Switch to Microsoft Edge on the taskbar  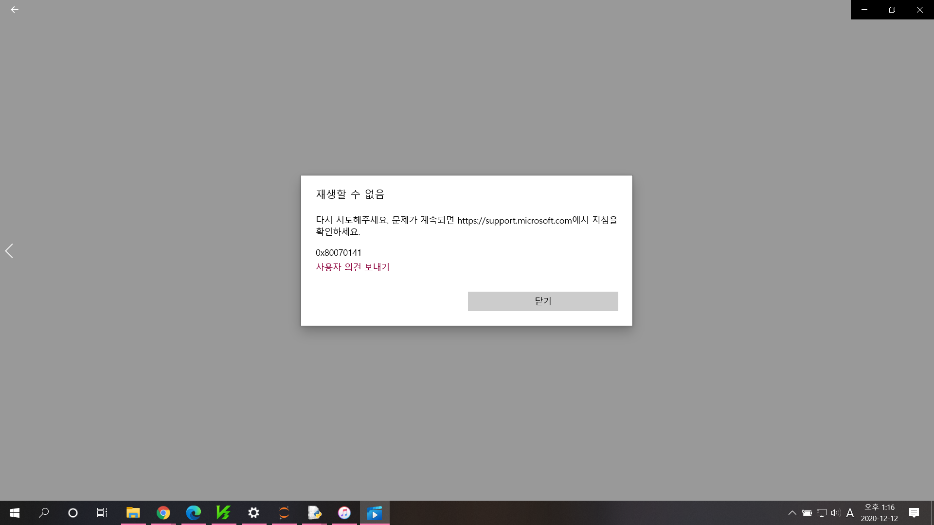click(194, 513)
